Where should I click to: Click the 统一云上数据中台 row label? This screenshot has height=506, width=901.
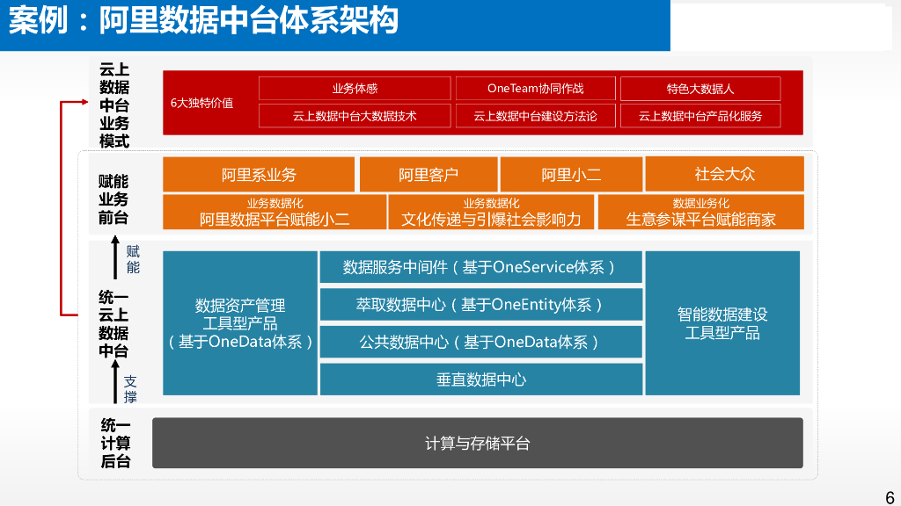[x=114, y=324]
